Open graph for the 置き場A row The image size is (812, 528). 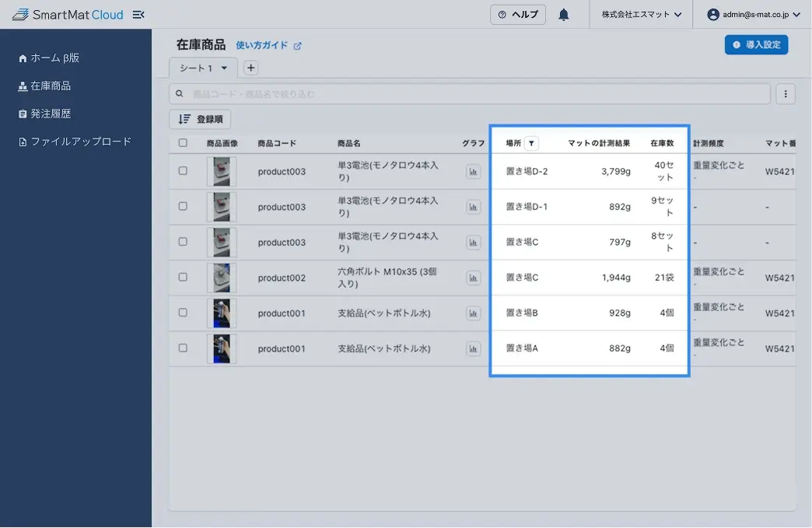(x=473, y=349)
